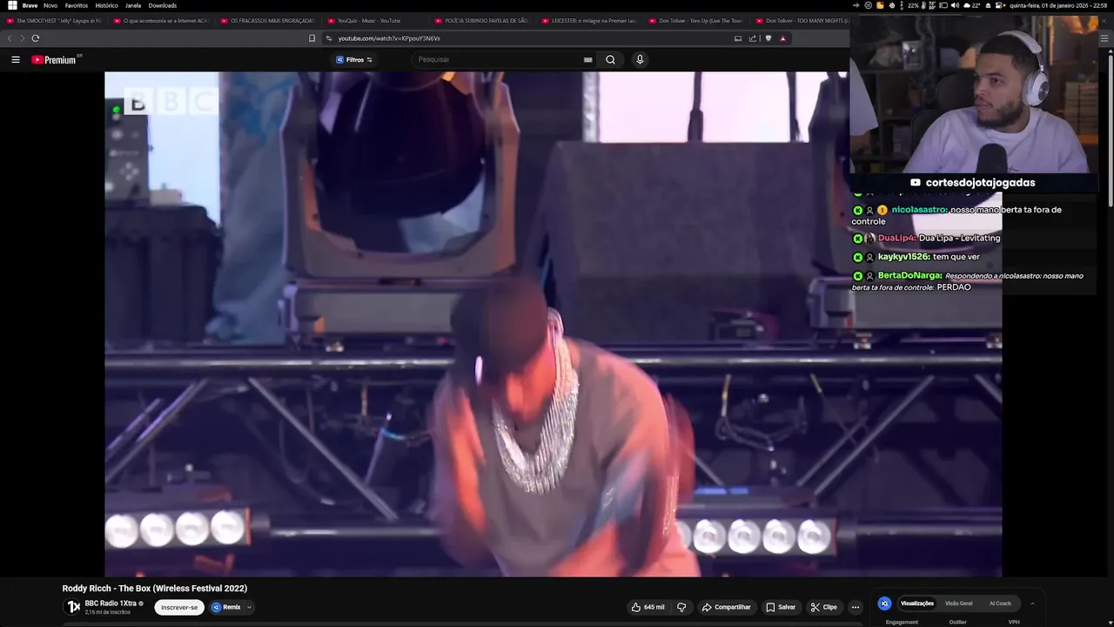This screenshot has width=1114, height=627.
Task: Open the Brave menu in the menu bar
Action: pyautogui.click(x=30, y=5)
